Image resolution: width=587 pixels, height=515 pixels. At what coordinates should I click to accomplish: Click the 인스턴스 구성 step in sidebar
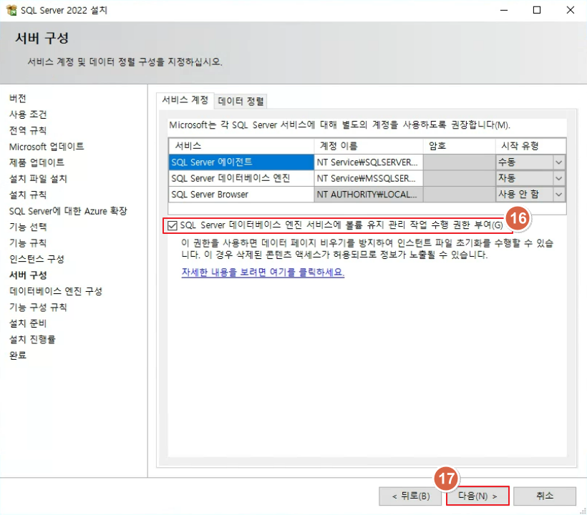coord(37,259)
